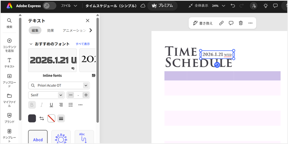Click the undo arrow in top bar
The height and width of the screenshot is (144, 288).
[233, 6]
